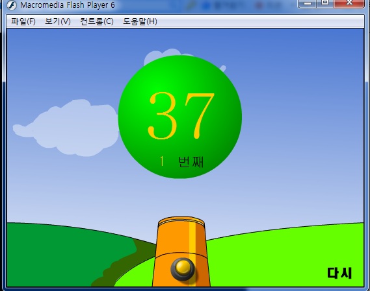Click the cannon's top rim opening
The width and height of the screenshot is (370, 291).
pyautogui.click(x=181, y=222)
